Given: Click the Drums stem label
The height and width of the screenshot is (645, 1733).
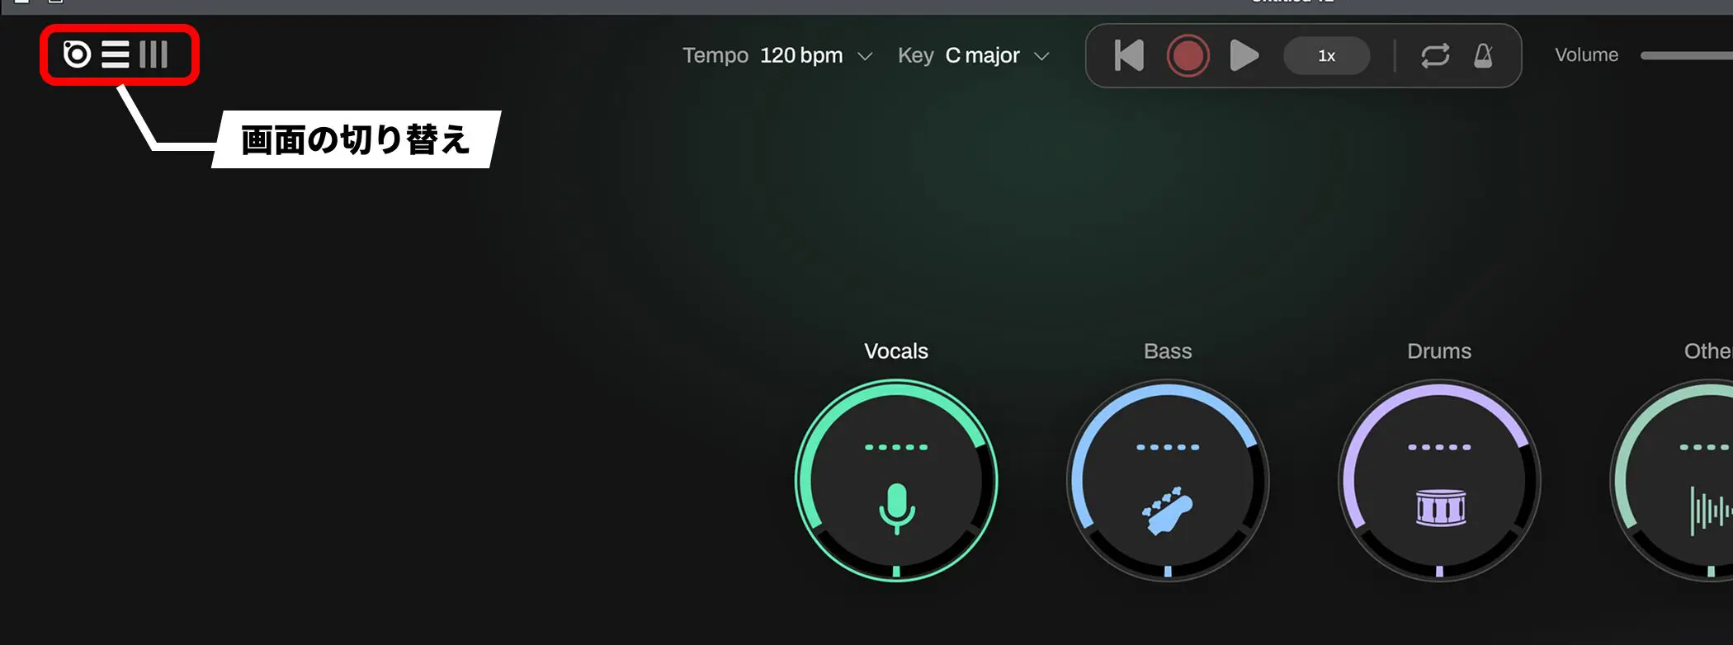Looking at the screenshot, I should pyautogui.click(x=1439, y=351).
